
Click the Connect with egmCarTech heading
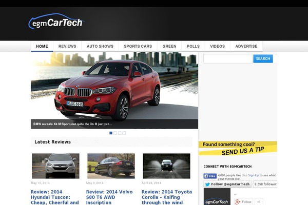click(x=227, y=167)
